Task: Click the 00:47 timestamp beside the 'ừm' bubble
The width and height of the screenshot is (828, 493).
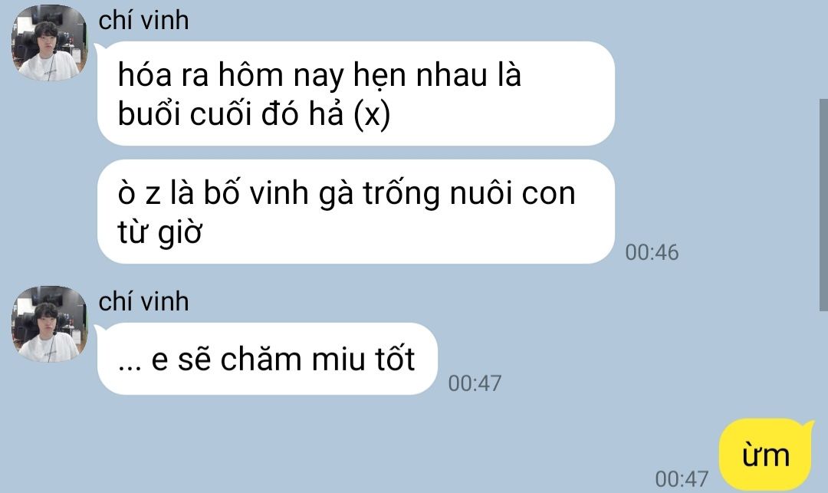Action: pos(682,478)
